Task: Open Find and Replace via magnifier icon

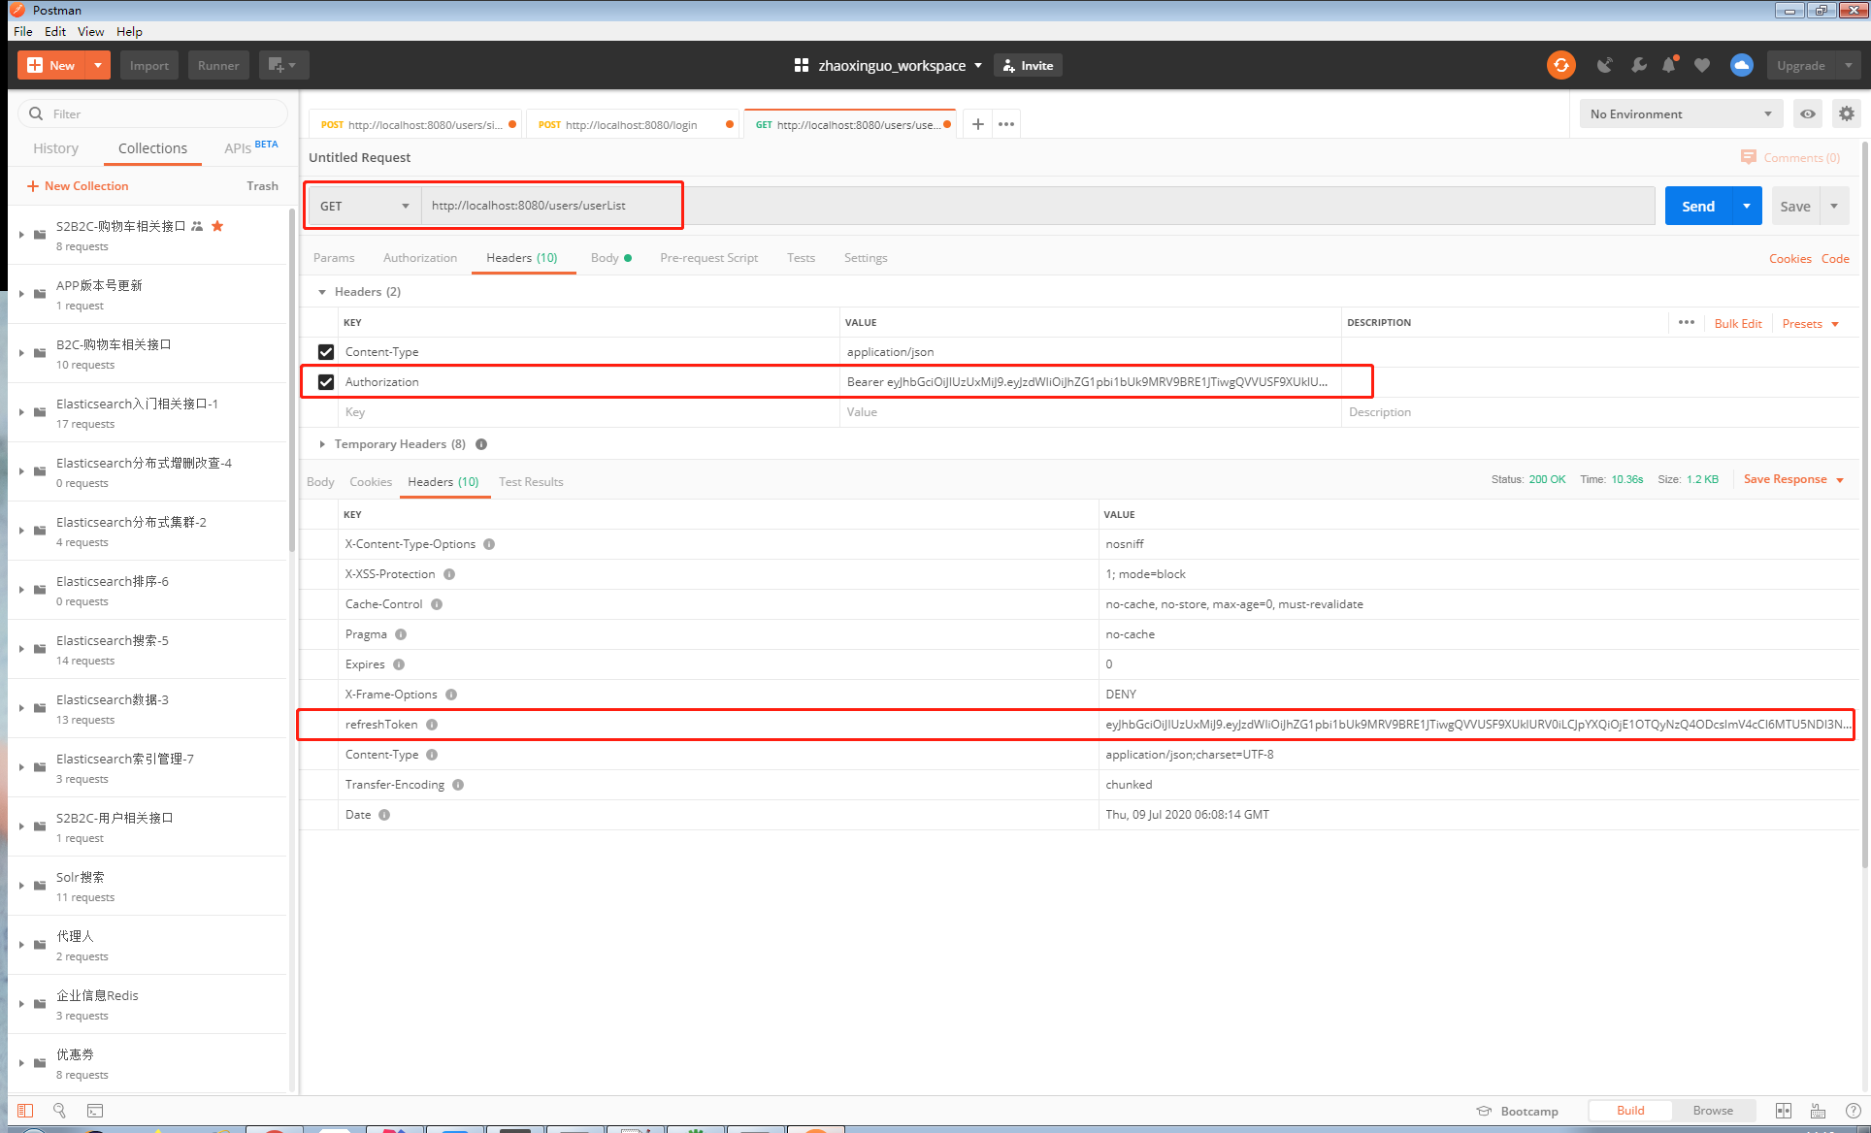Action: [59, 1110]
